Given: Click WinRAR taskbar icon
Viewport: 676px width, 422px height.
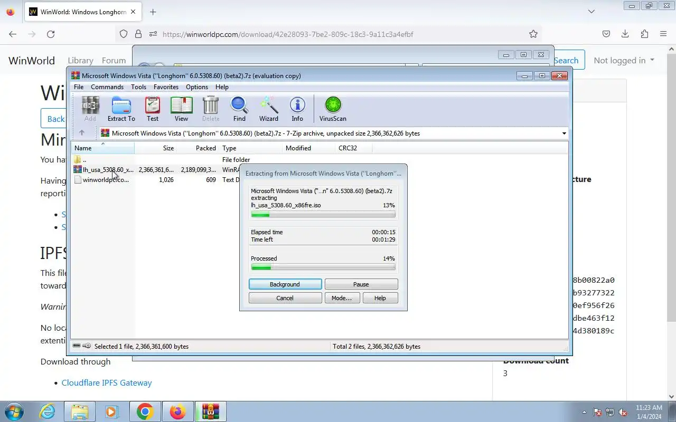Looking at the screenshot, I should (x=210, y=411).
